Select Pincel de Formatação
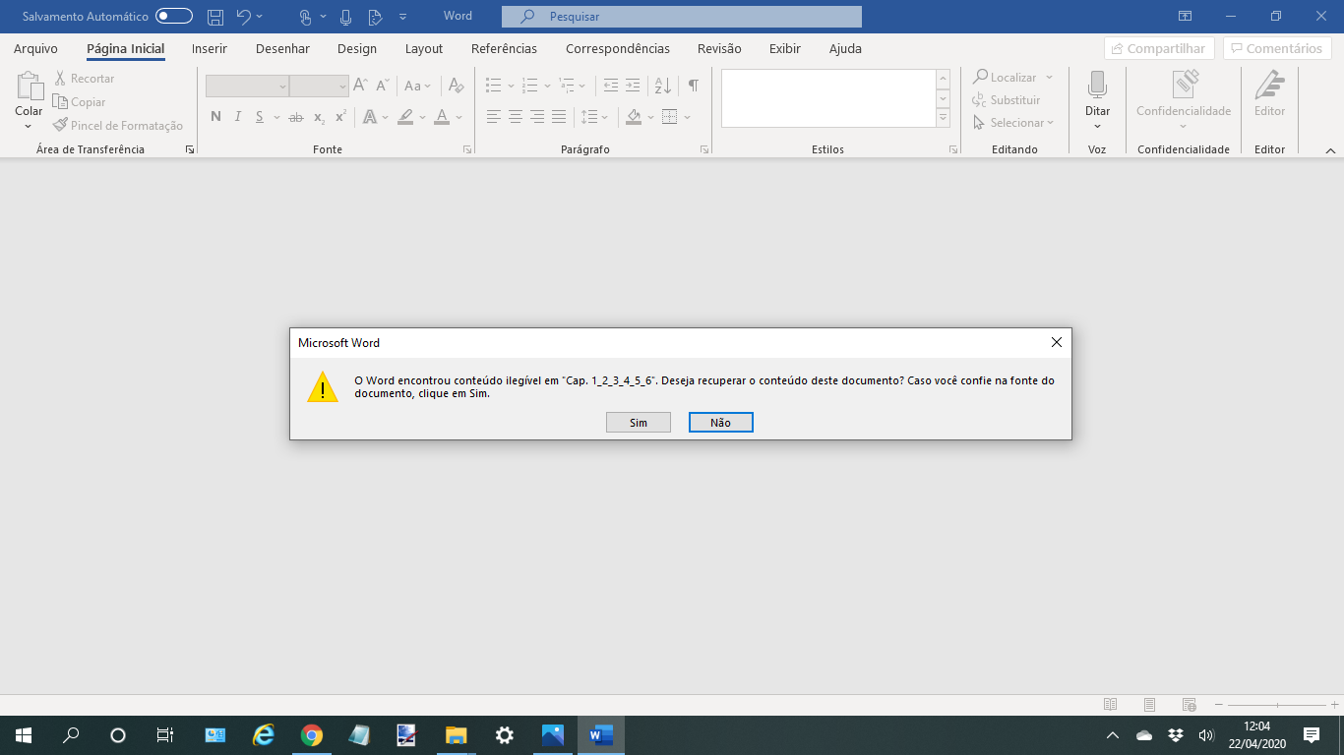The height and width of the screenshot is (755, 1344). (118, 125)
